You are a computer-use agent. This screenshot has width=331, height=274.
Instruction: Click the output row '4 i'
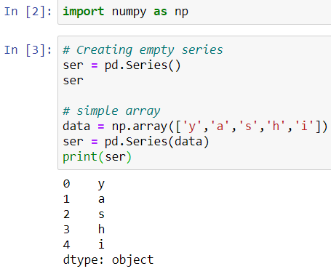[x=84, y=245]
